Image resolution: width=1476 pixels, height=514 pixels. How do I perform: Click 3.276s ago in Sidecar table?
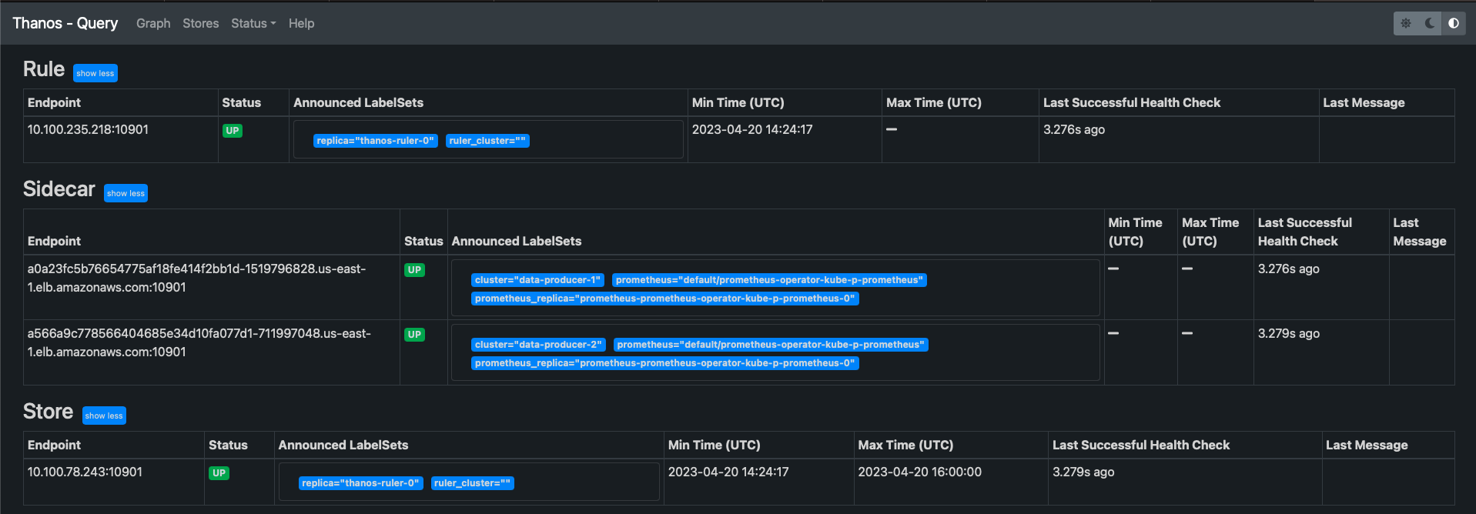[x=1288, y=269]
